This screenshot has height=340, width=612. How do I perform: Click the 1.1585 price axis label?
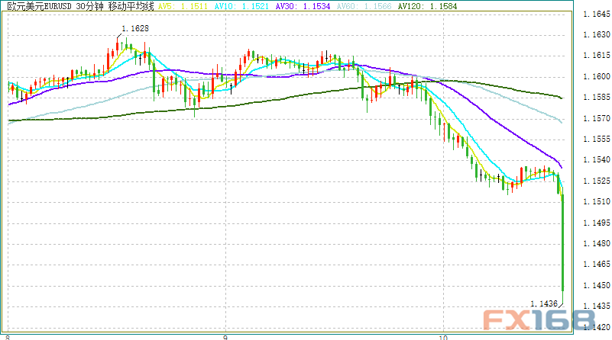(597, 97)
